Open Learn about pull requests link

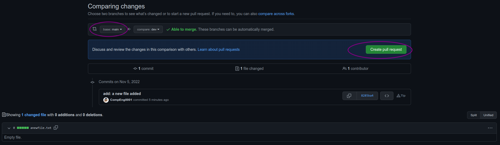coord(218,49)
